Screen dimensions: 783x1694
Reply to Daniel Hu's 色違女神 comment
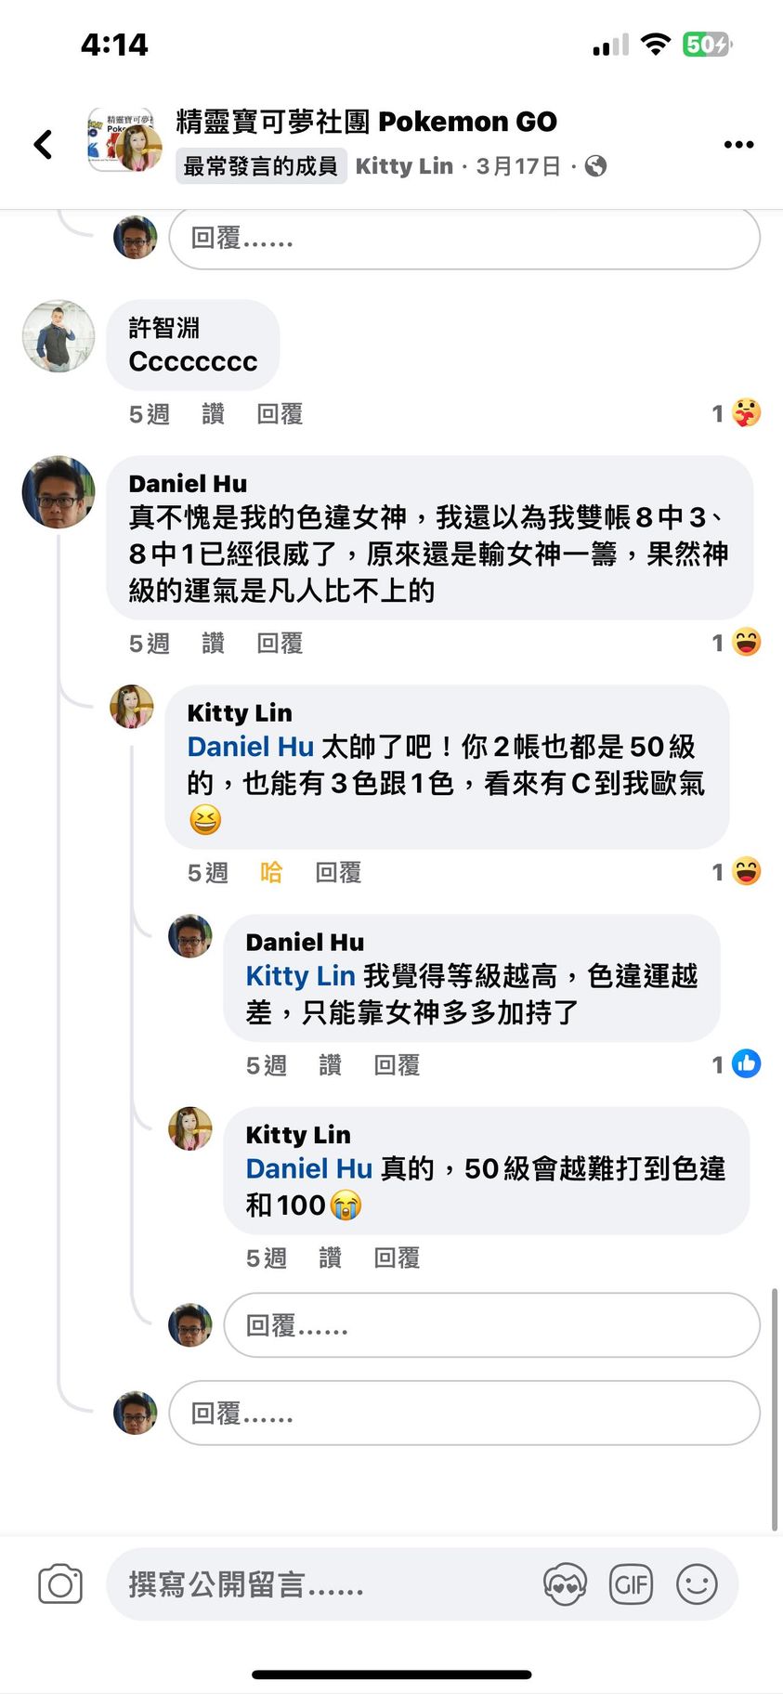(x=280, y=644)
